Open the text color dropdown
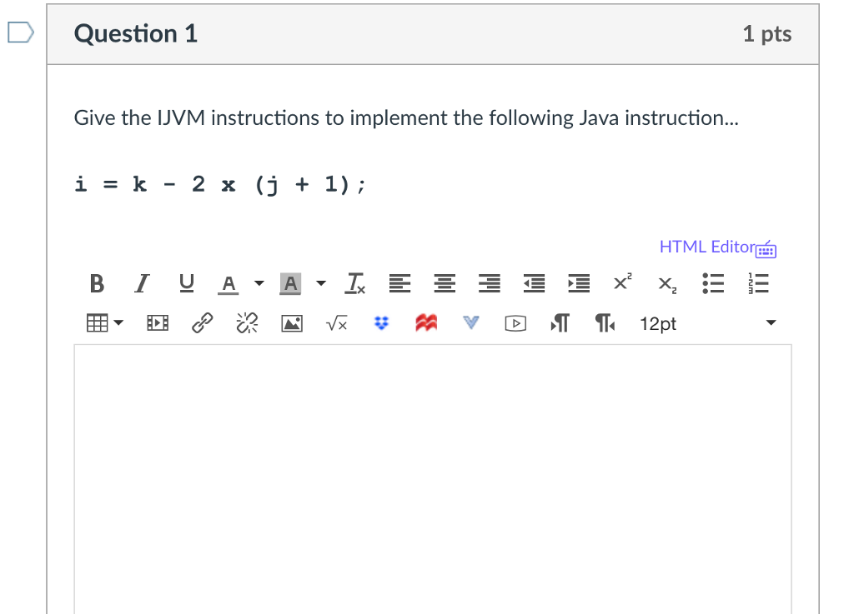 [x=259, y=283]
